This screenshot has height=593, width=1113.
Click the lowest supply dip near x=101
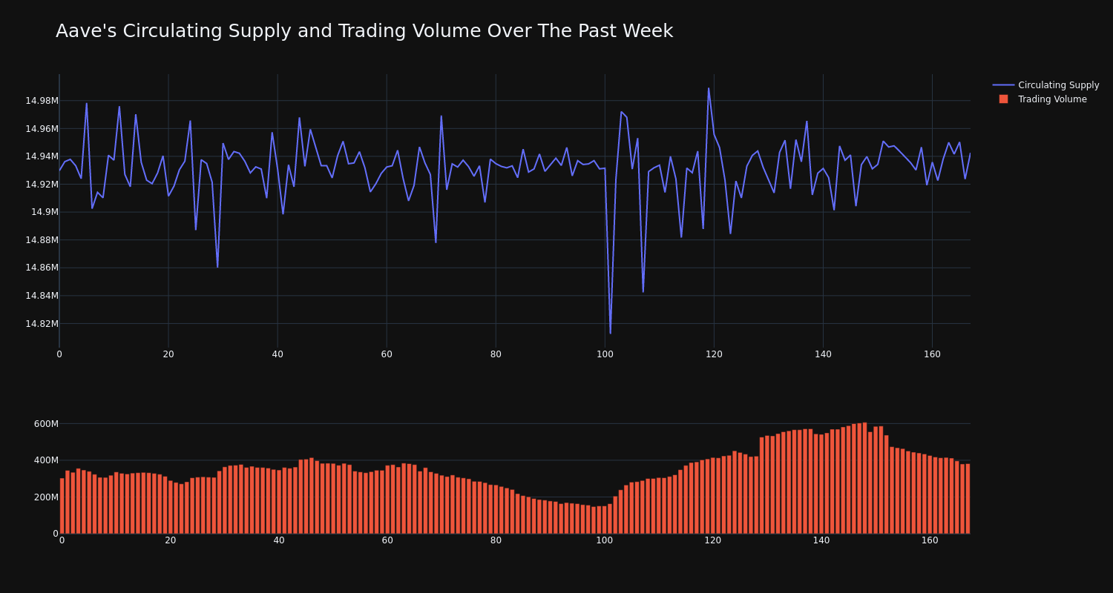coord(610,333)
